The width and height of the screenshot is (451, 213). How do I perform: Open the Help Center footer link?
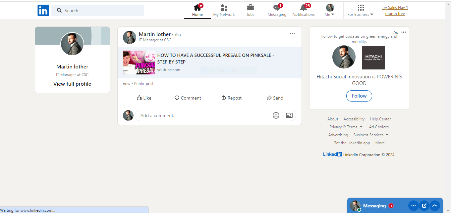point(380,119)
